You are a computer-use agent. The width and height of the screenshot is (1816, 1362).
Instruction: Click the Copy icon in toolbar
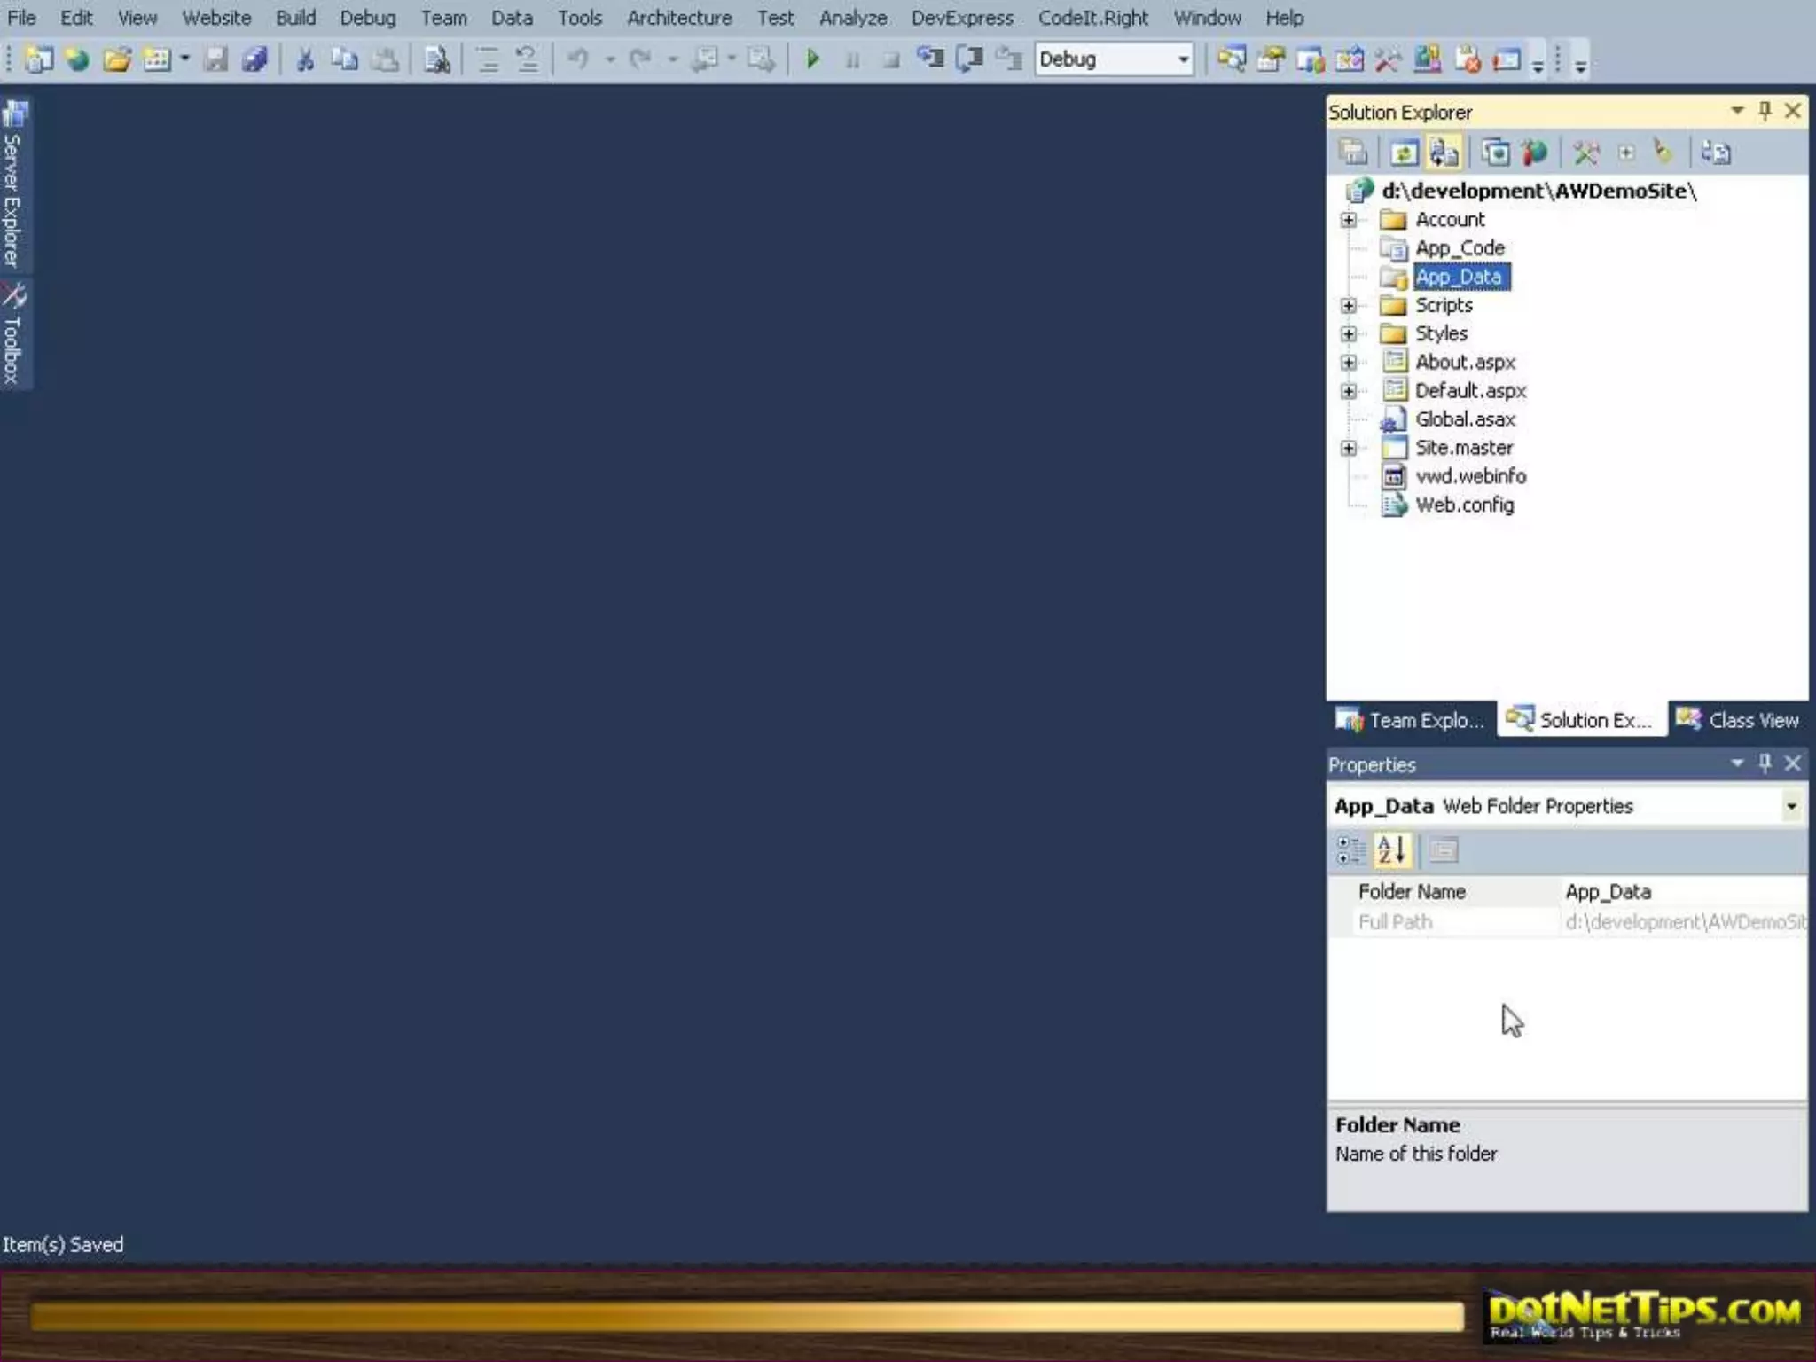click(x=344, y=59)
